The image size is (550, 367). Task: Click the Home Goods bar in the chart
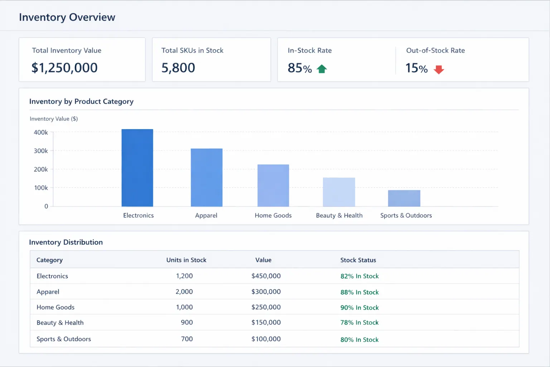(x=273, y=185)
